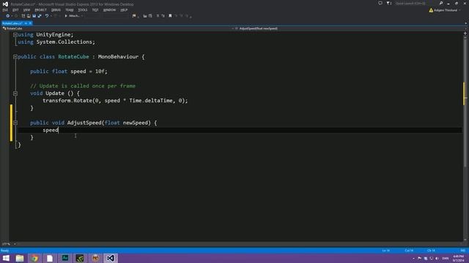469x263 pixels.
Task: Click the New Project toolbar icon
Action: pyautogui.click(x=23, y=16)
